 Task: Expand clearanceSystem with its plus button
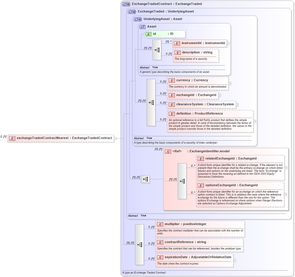237,104
